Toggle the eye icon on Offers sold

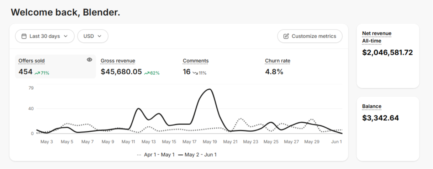coord(90,60)
